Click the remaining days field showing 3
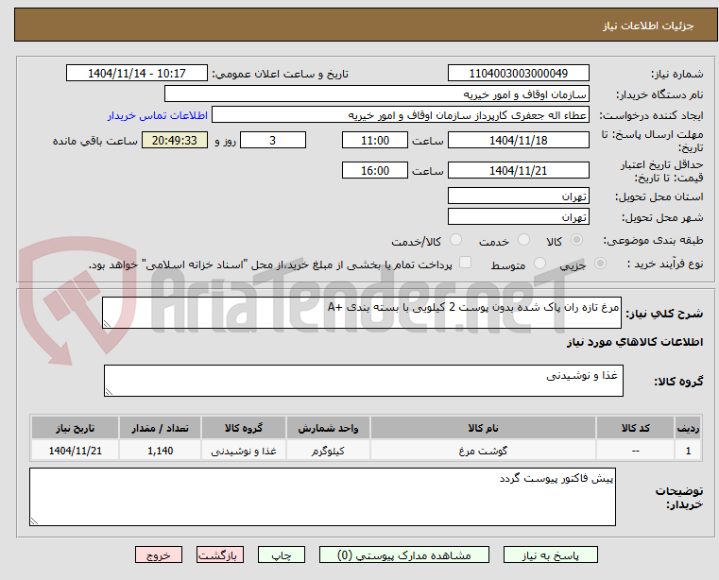 (x=273, y=141)
